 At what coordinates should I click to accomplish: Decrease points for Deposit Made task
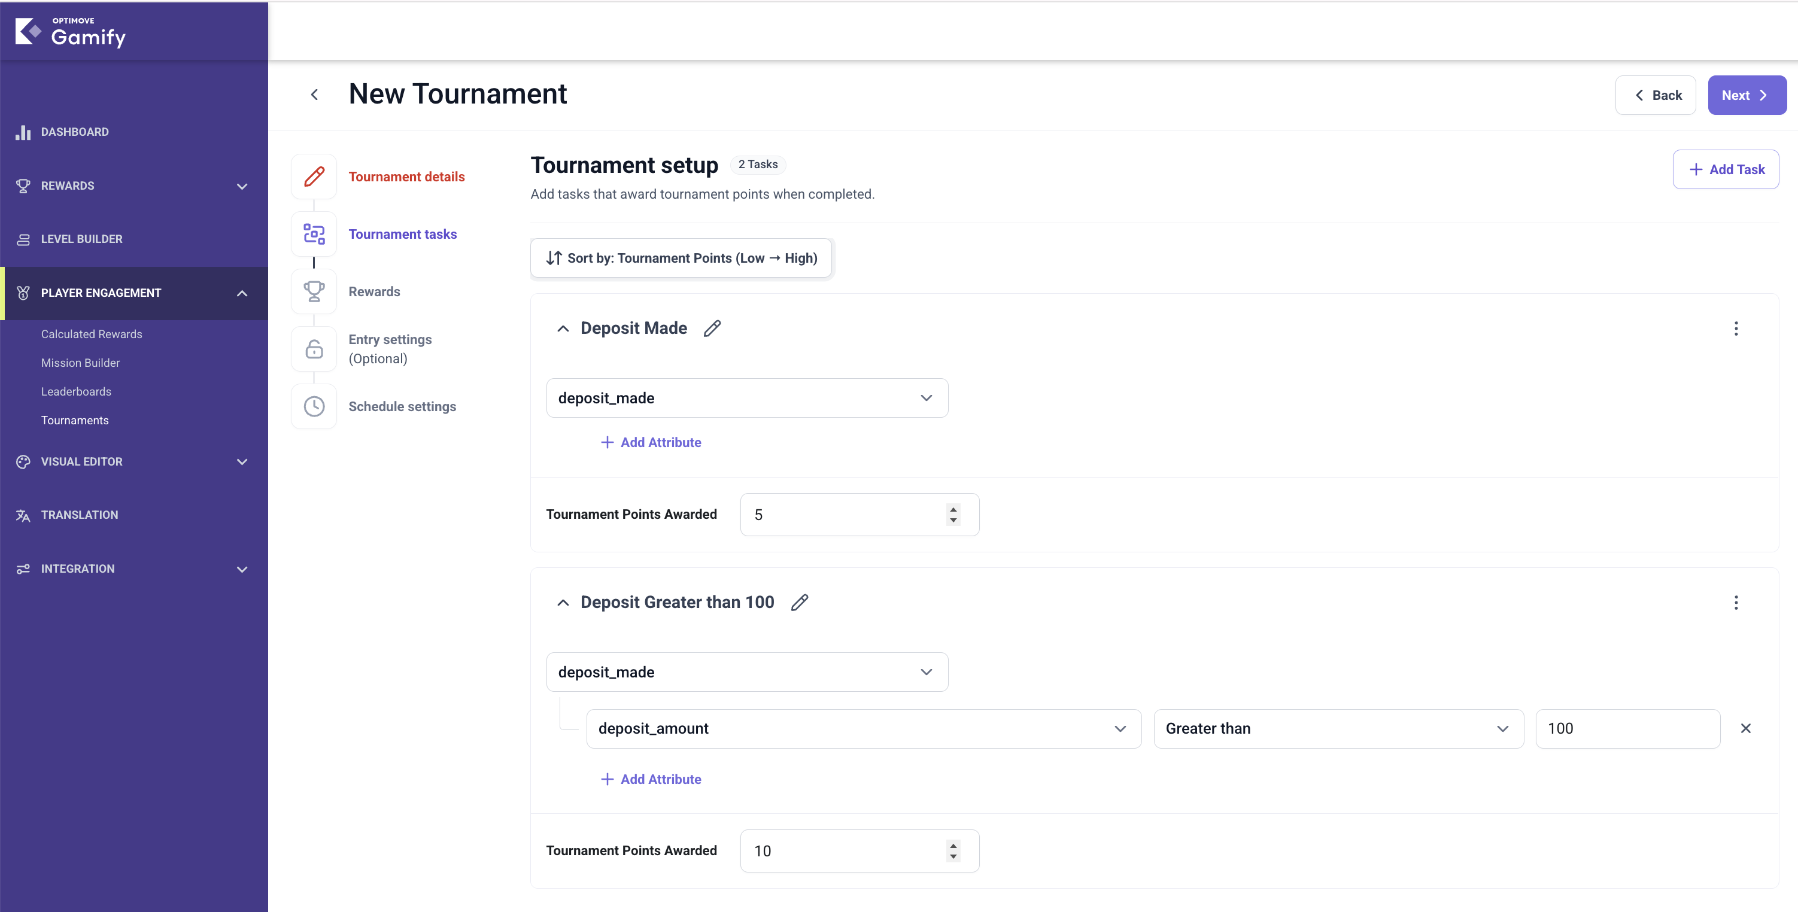click(x=953, y=521)
